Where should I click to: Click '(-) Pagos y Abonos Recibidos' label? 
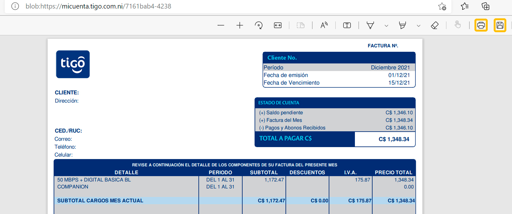[292, 128]
